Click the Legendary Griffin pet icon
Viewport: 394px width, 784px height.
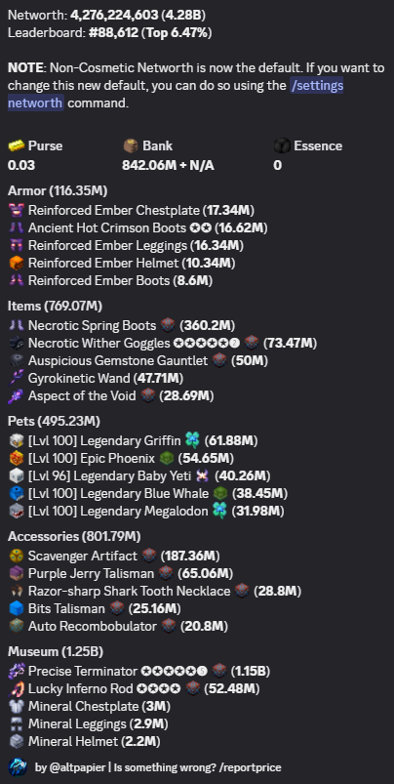point(16,441)
